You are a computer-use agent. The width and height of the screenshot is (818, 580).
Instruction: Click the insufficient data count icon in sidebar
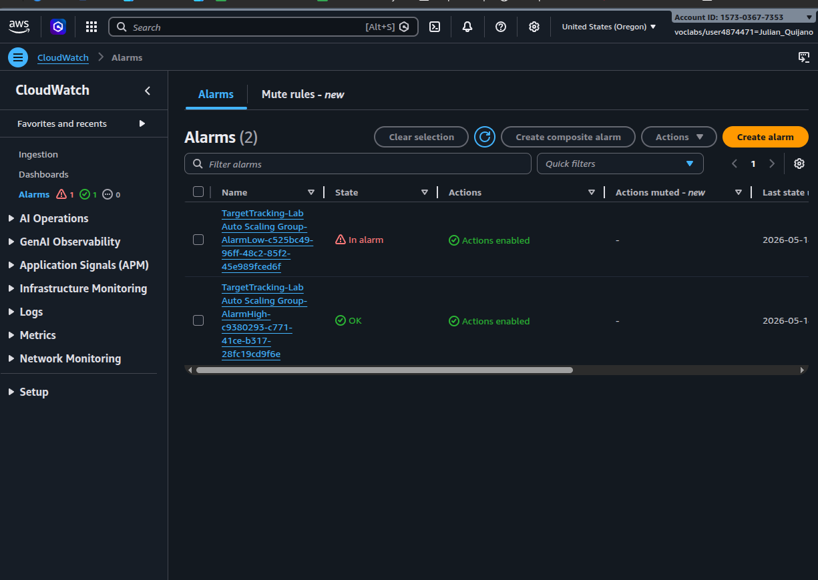click(x=108, y=194)
